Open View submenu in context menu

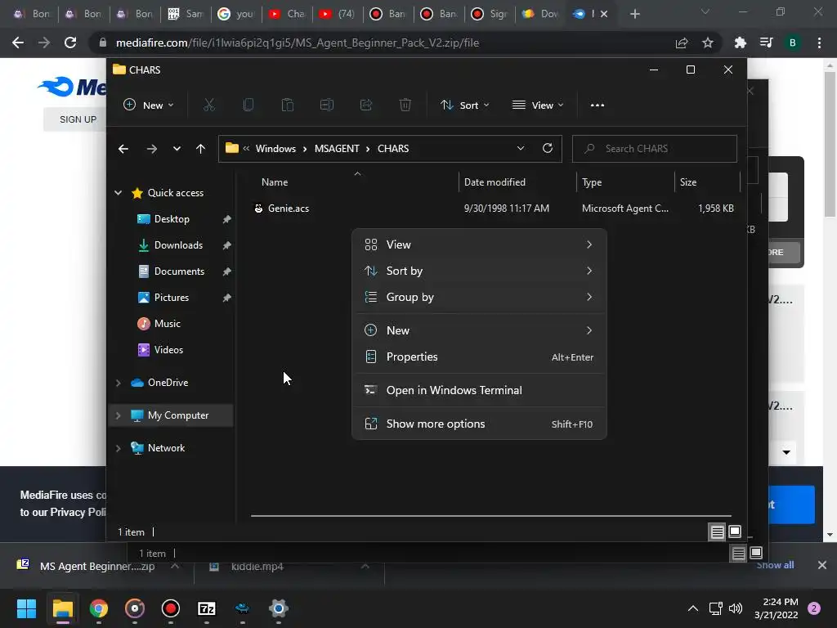click(x=479, y=244)
